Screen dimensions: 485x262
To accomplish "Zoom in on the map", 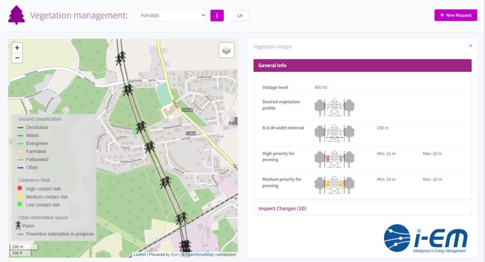I will click(x=17, y=48).
